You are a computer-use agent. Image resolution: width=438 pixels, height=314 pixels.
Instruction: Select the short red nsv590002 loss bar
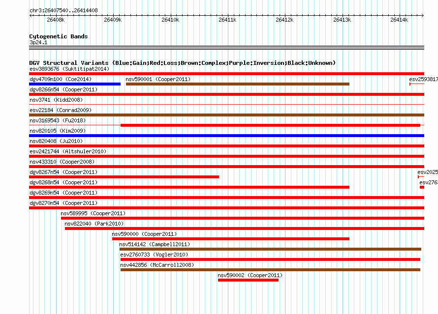coord(249,280)
